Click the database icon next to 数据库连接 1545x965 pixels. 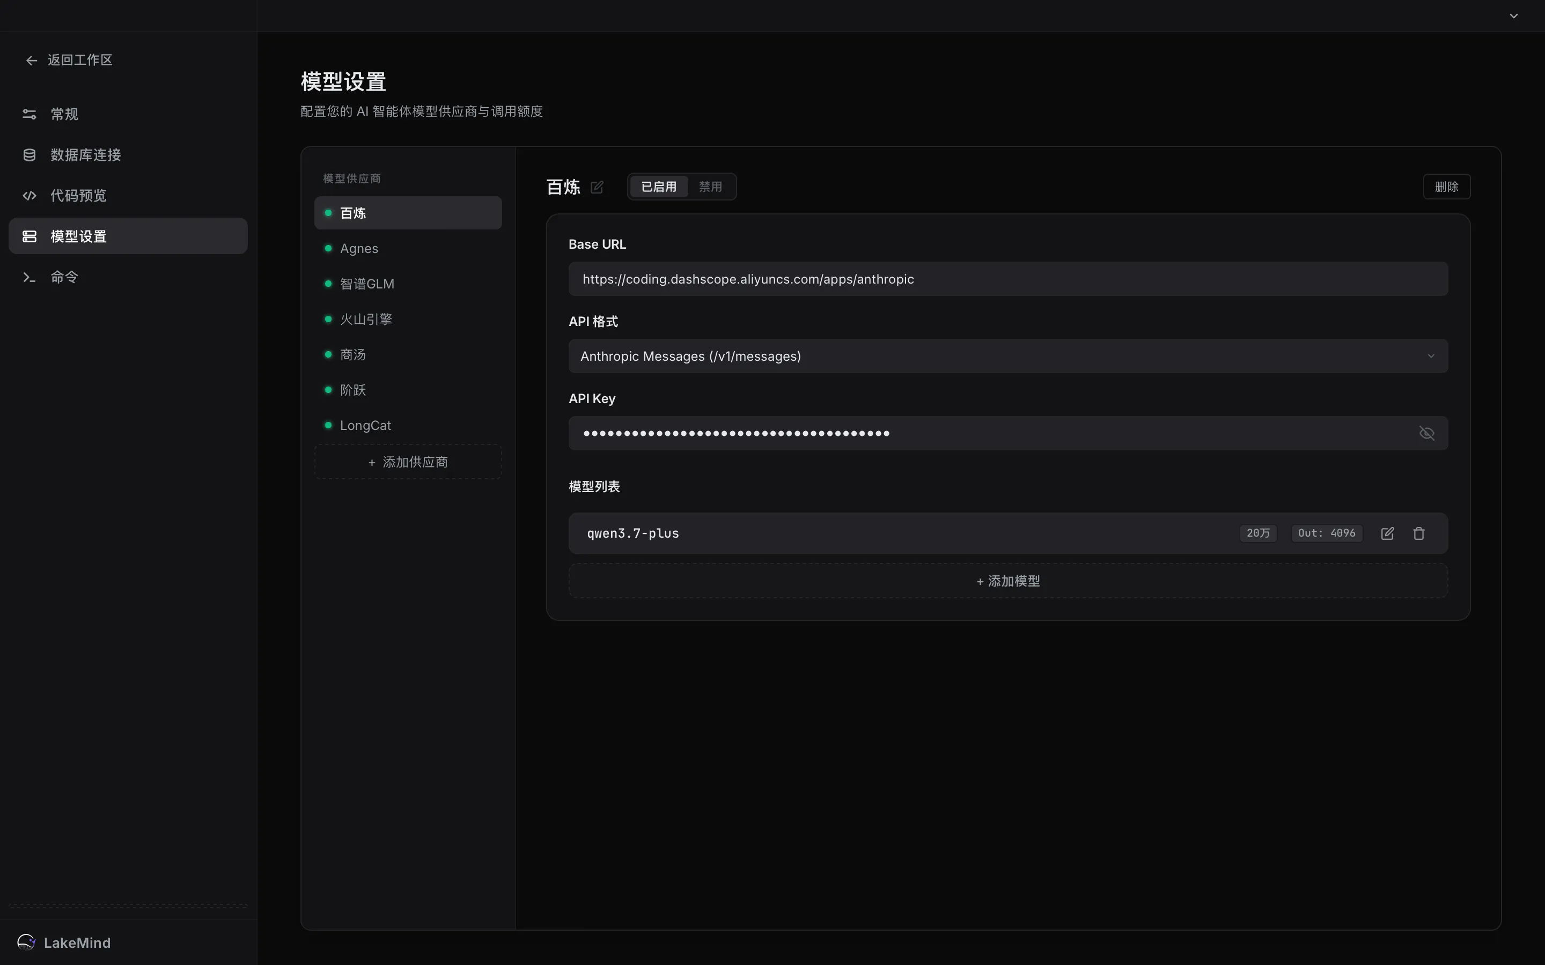tap(30, 155)
